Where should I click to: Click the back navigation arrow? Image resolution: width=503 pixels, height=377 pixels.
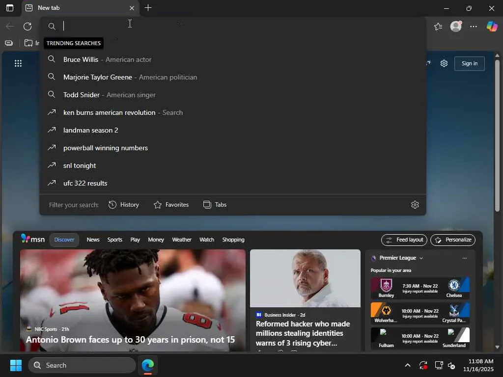click(10, 27)
